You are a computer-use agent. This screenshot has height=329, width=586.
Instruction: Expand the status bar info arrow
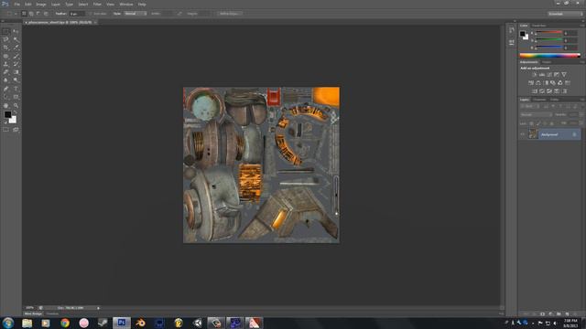(x=98, y=308)
